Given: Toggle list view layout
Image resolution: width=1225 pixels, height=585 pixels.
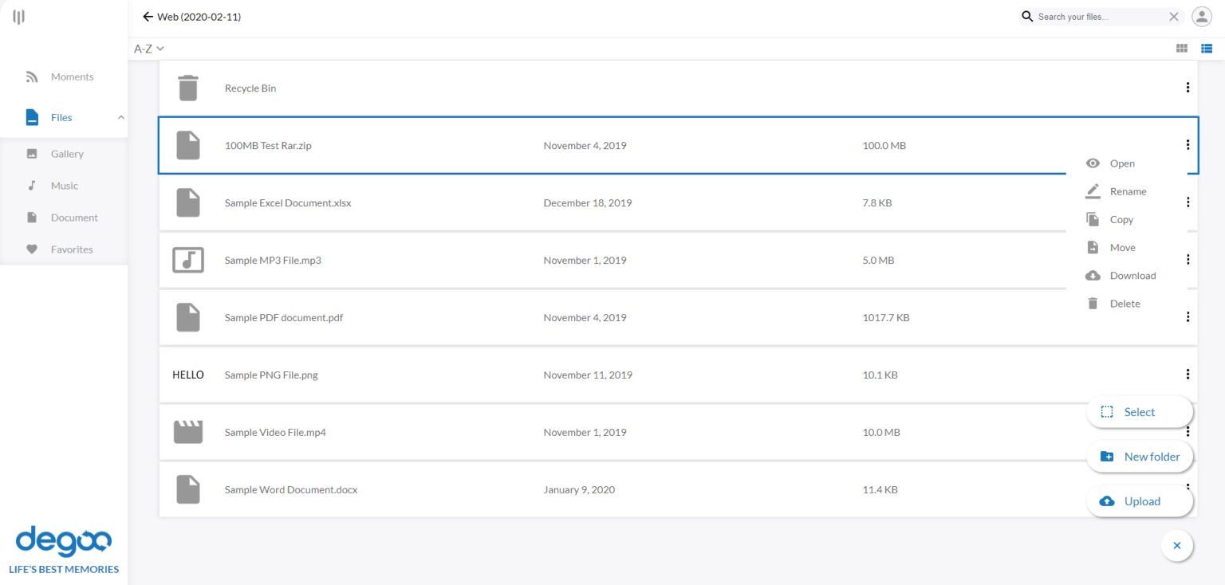Looking at the screenshot, I should click(1207, 48).
